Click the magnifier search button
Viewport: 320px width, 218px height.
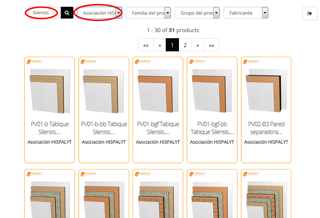pyautogui.click(x=67, y=13)
